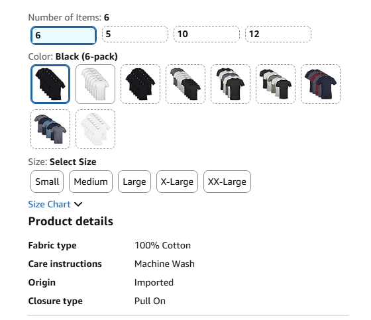Select size Small
Viewport: 371px width, 320px height.
47,182
